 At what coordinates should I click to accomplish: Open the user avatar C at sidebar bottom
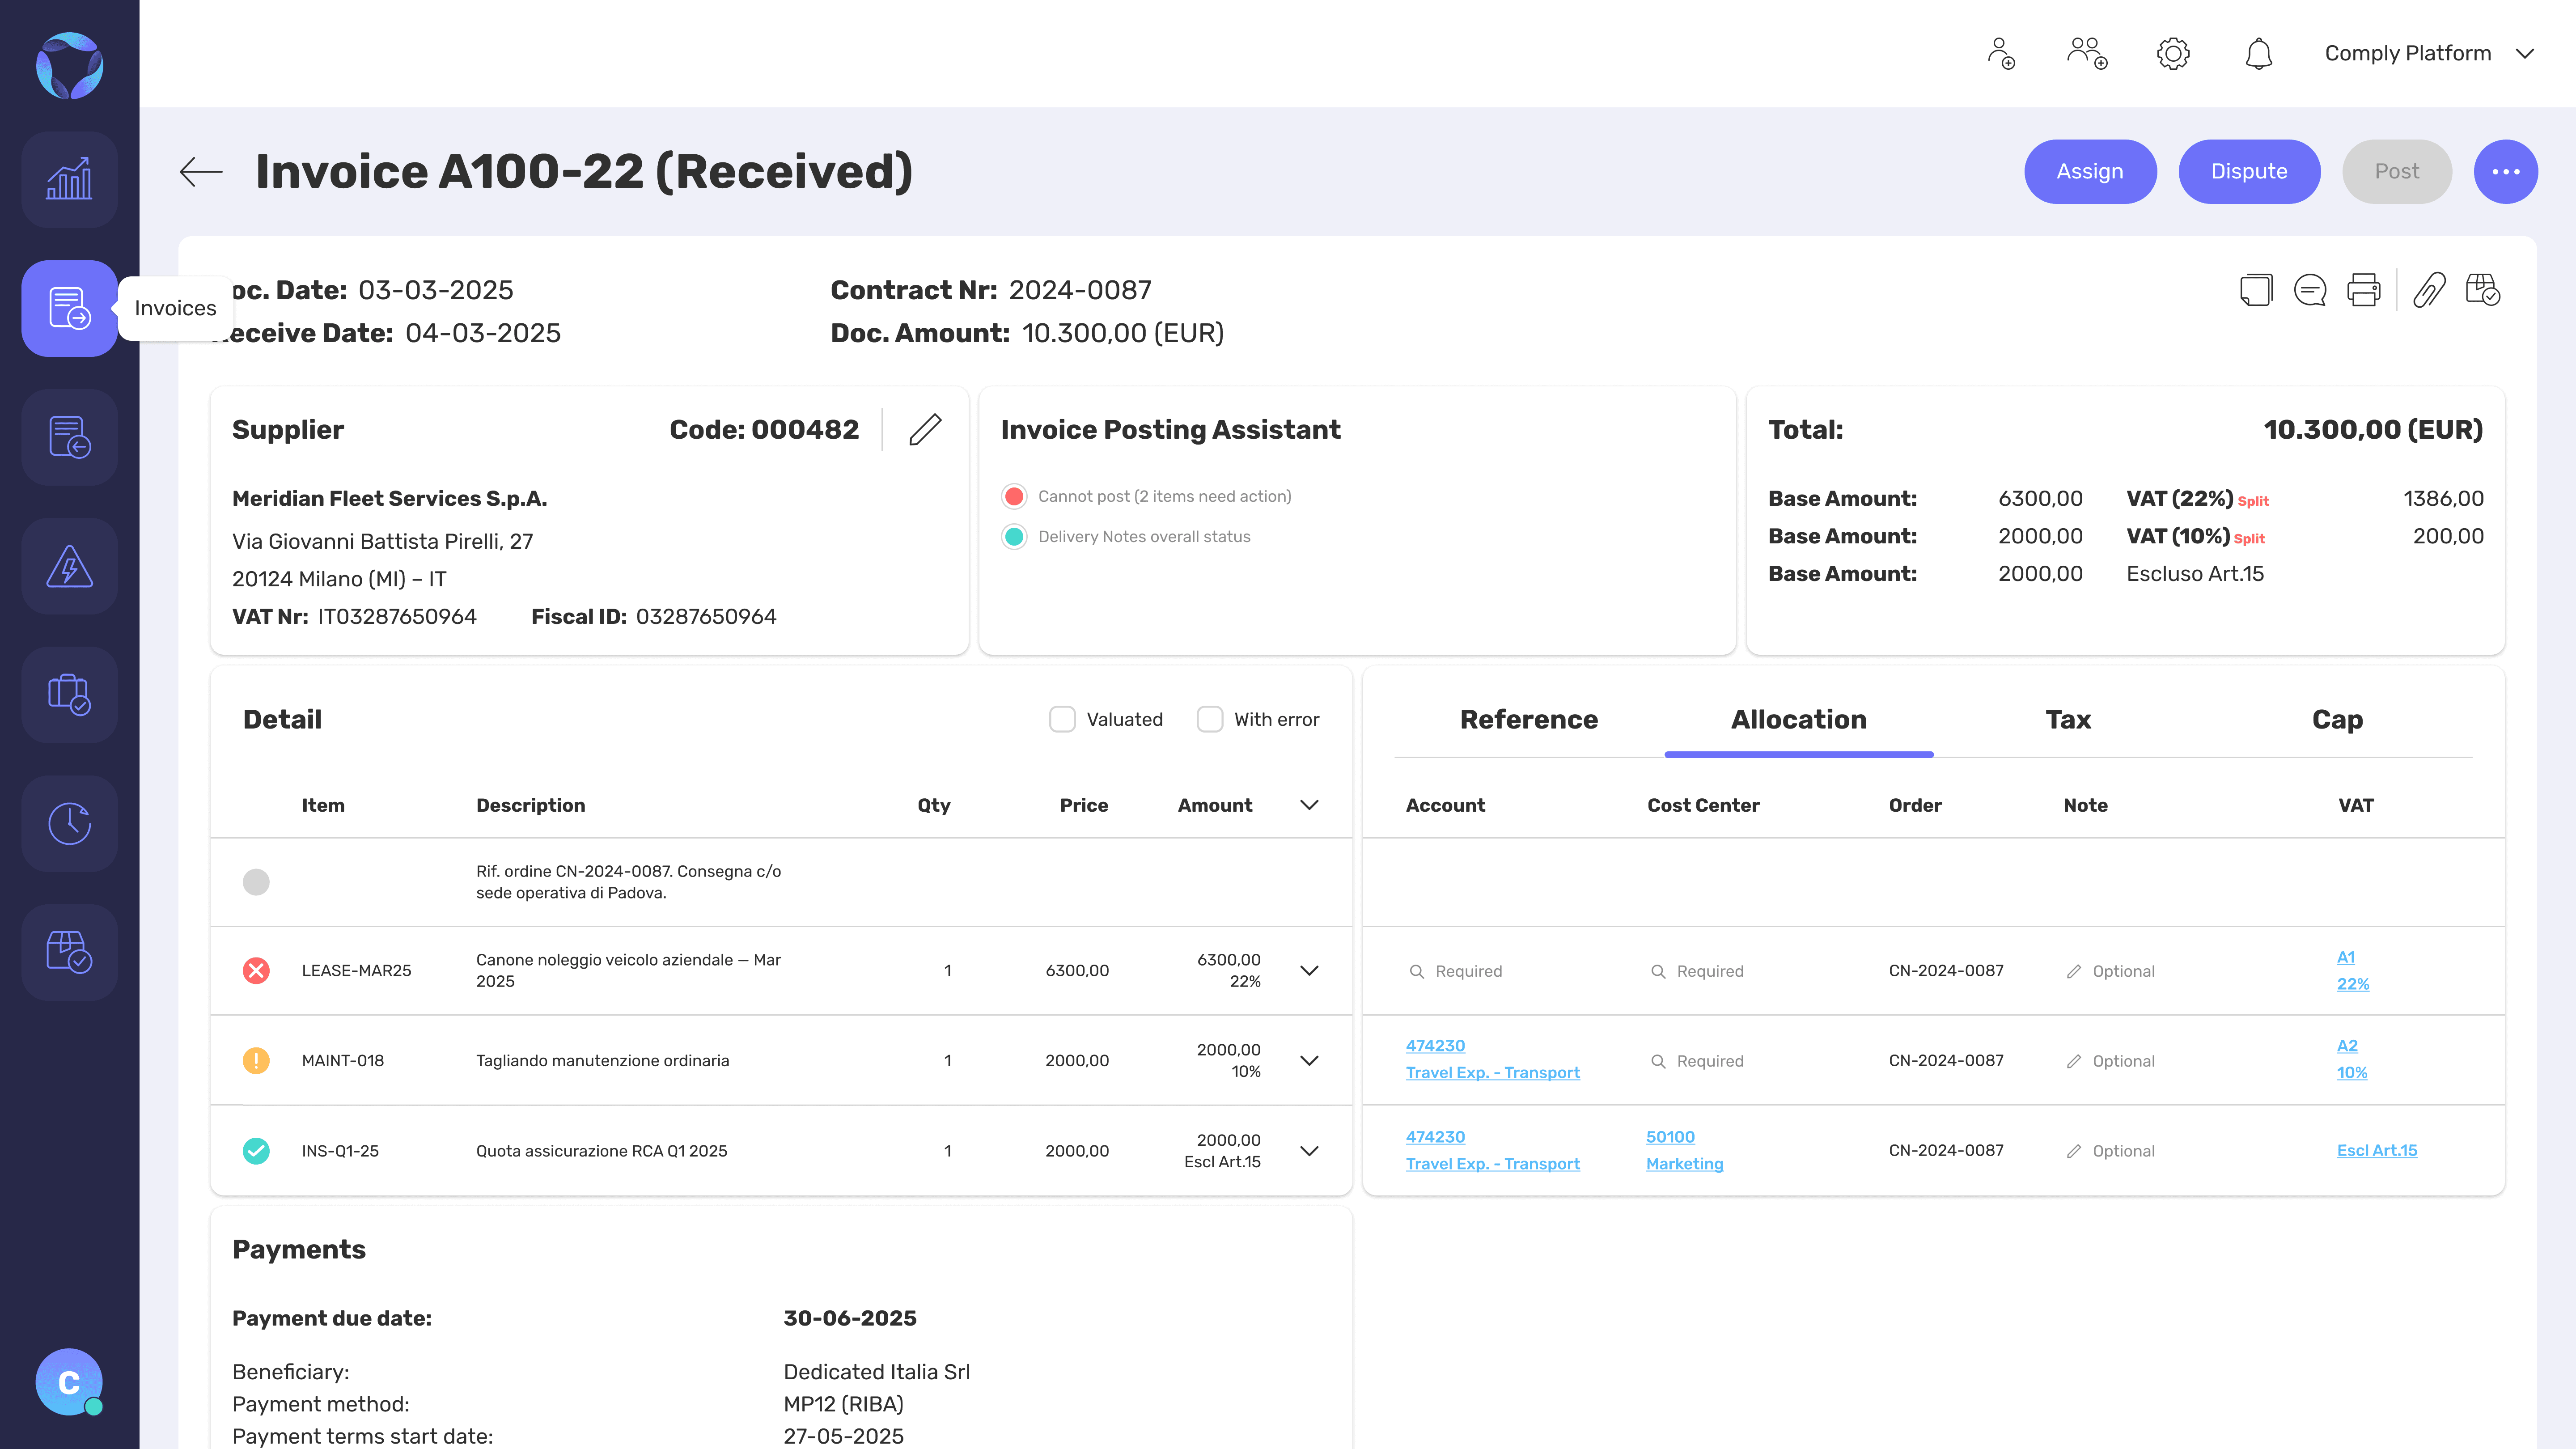[69, 1382]
